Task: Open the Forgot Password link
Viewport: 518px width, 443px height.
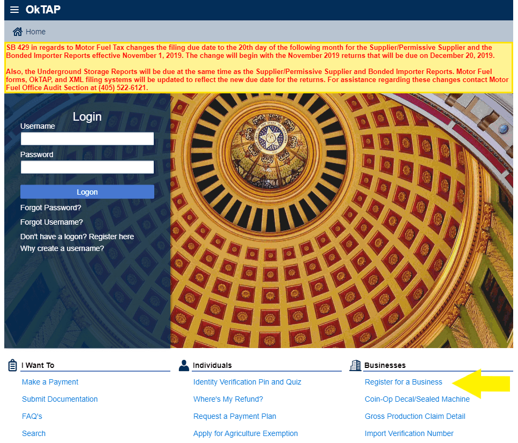Action: [51, 208]
